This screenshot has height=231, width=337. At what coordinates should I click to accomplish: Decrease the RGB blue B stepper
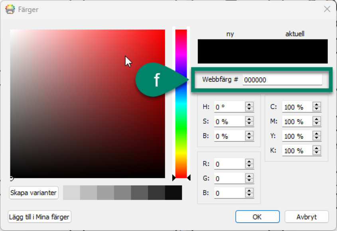[249, 195]
